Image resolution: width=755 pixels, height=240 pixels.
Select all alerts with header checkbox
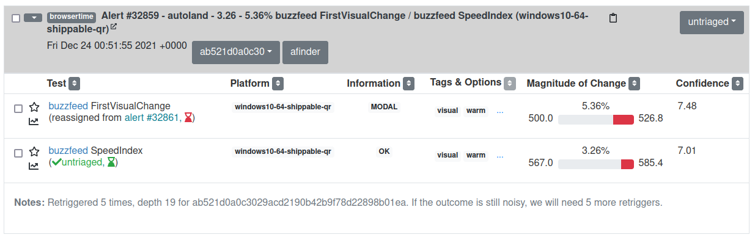pyautogui.click(x=16, y=18)
